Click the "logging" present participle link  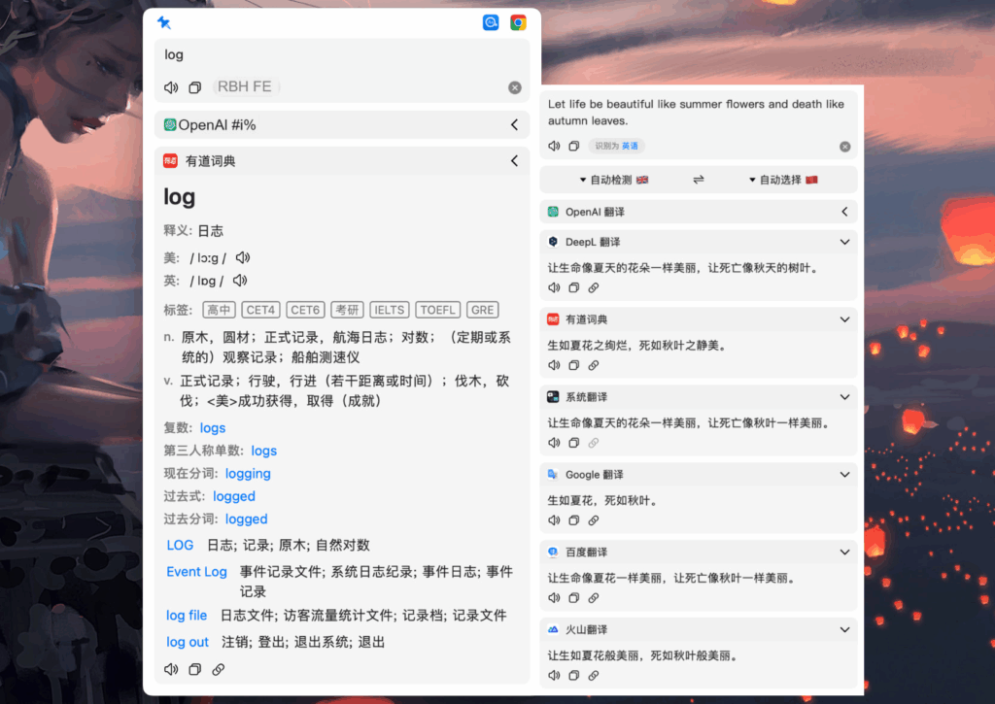(x=247, y=473)
